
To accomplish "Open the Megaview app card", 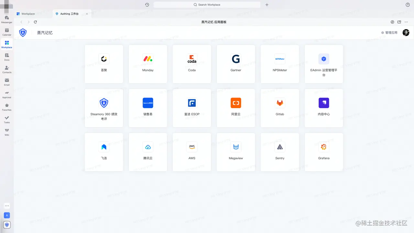I will tap(236, 152).
